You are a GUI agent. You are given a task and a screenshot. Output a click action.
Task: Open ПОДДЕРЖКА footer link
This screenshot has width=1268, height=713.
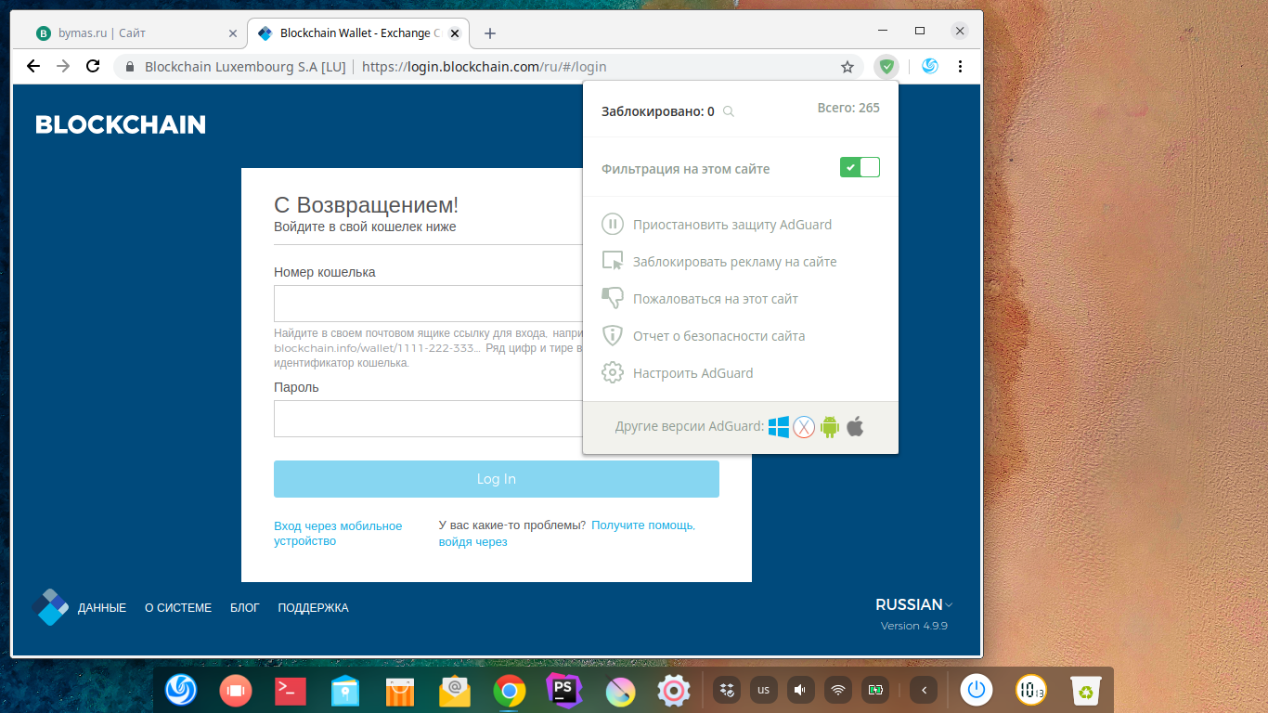click(x=314, y=608)
